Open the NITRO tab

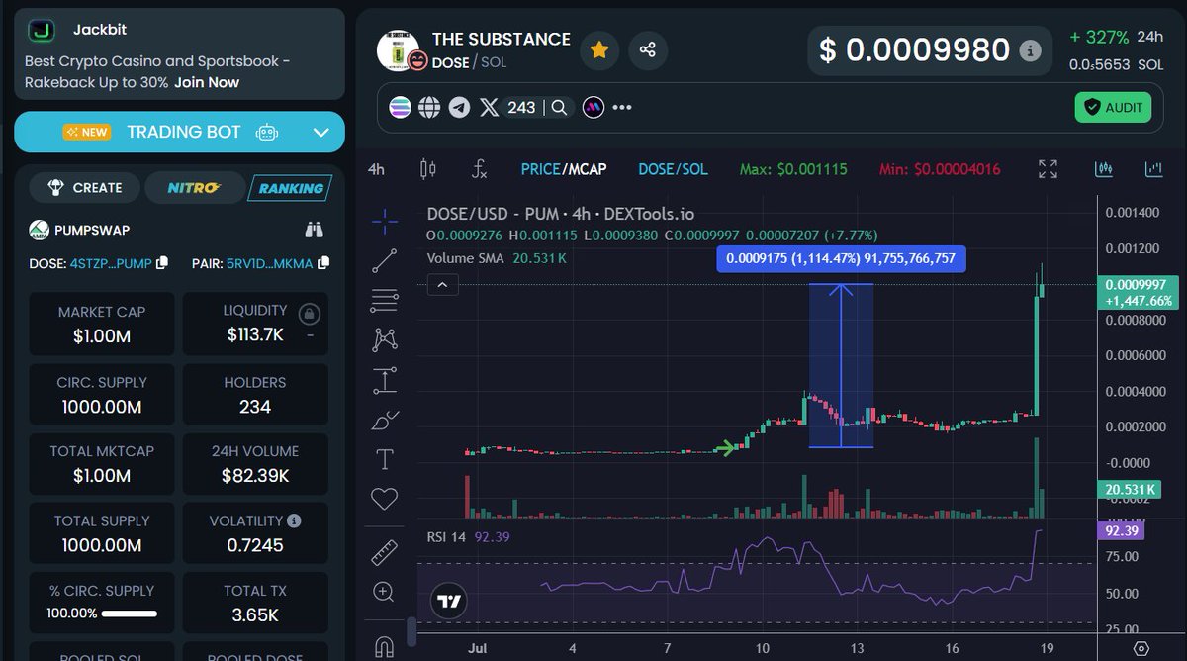[x=194, y=187]
